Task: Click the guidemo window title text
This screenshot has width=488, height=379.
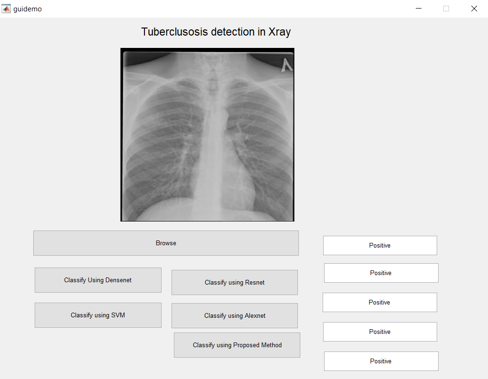Action: [28, 9]
